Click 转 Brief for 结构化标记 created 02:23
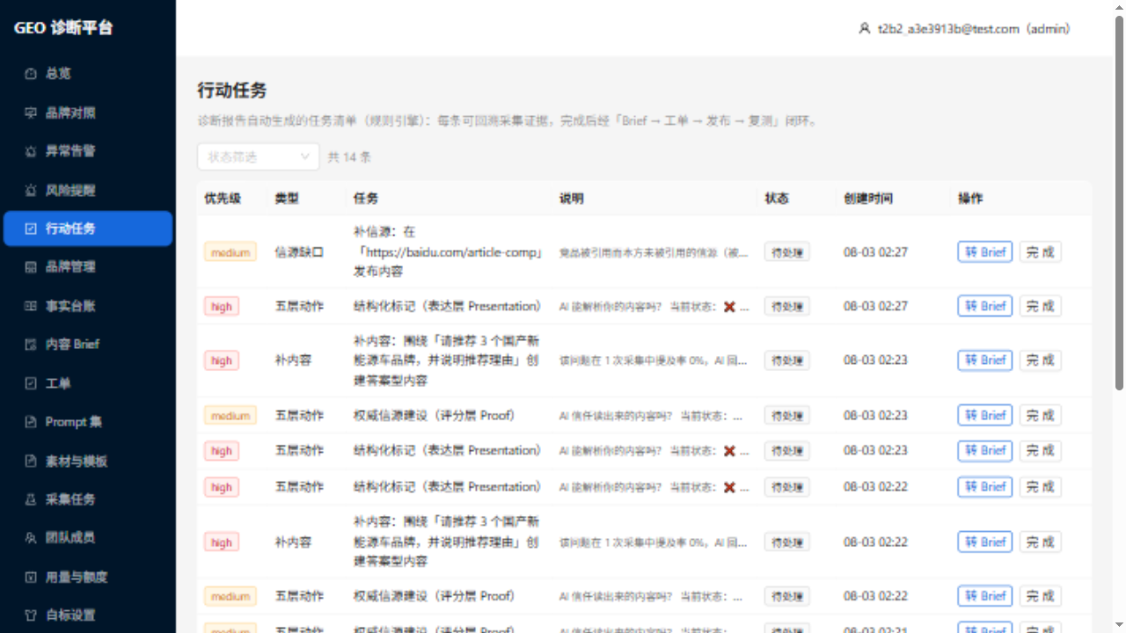This screenshot has height=633, width=1126. point(985,451)
